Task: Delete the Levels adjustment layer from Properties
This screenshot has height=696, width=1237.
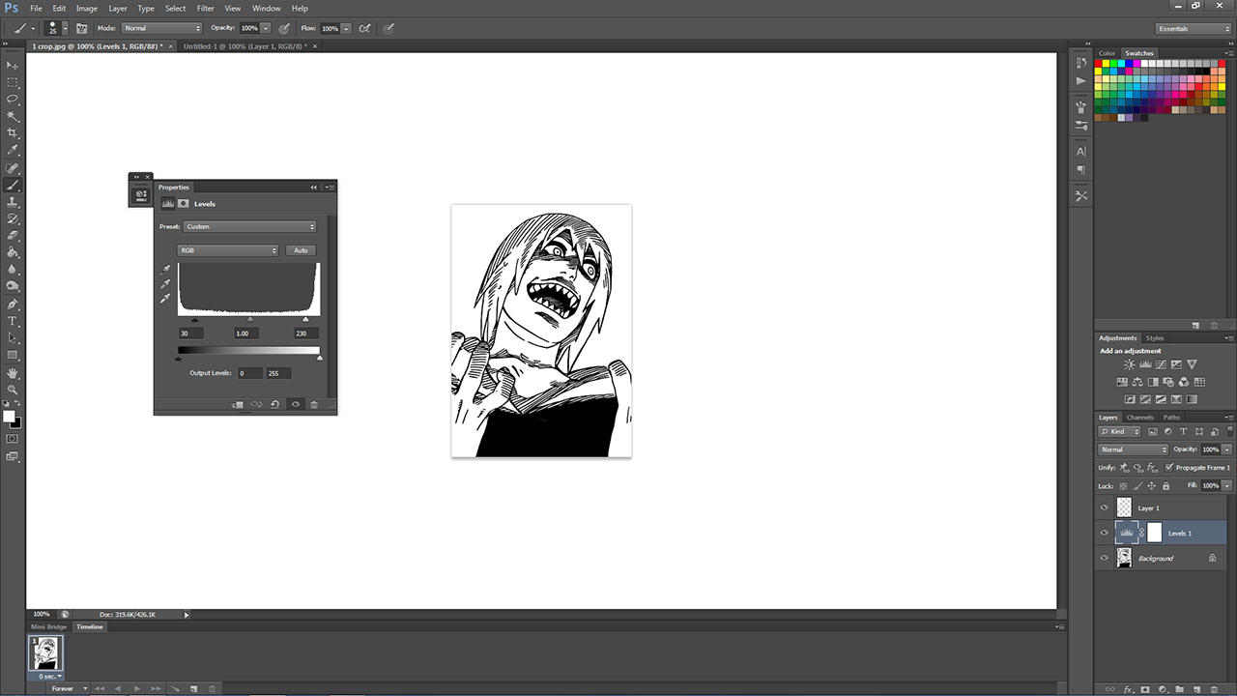Action: click(314, 404)
